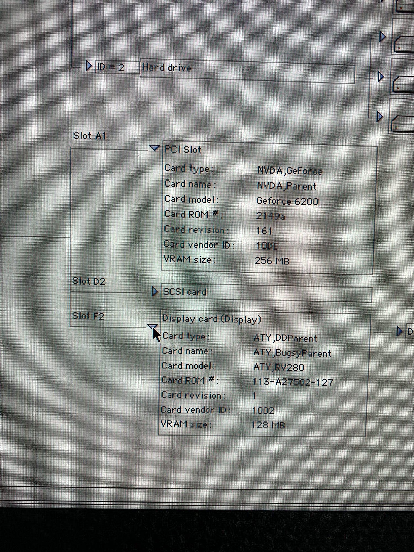414x552 pixels.
Task: Expand the triangle connected right of Hard drive
Action: (381, 76)
